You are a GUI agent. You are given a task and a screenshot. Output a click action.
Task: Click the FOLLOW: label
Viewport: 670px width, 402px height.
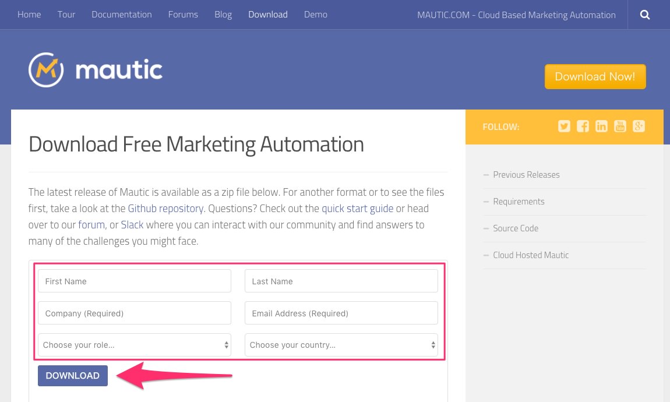click(501, 127)
